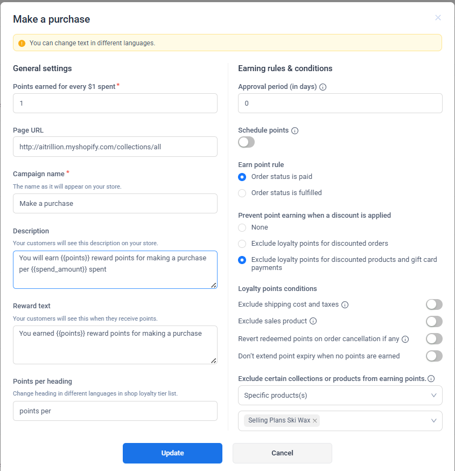The image size is (455, 471).
Task: Remove the Selling Plans Ski Wax tag
Action: [315, 420]
